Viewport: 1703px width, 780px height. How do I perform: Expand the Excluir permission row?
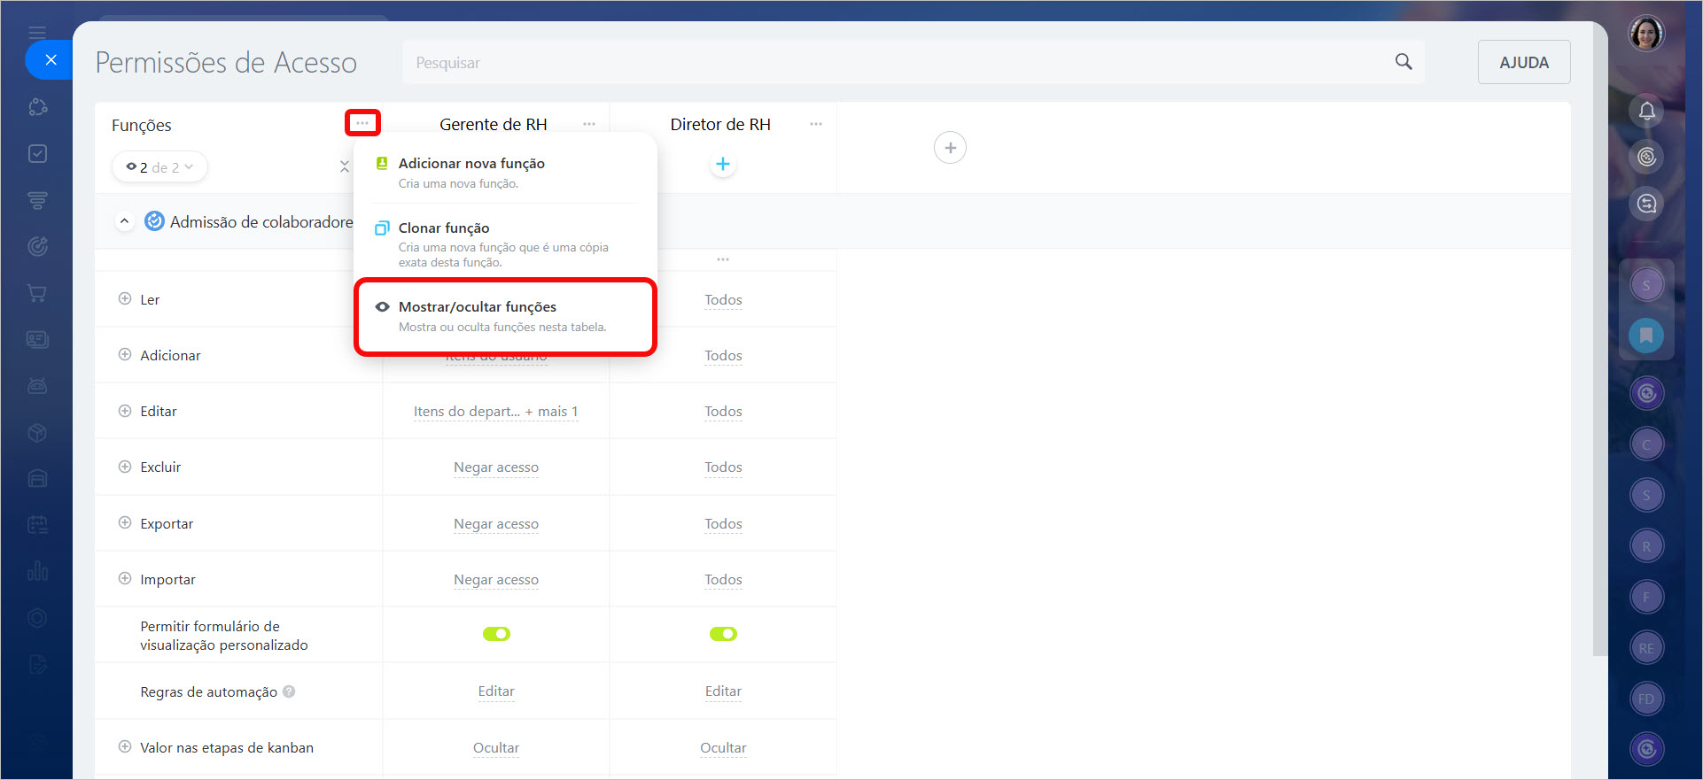[x=125, y=466]
